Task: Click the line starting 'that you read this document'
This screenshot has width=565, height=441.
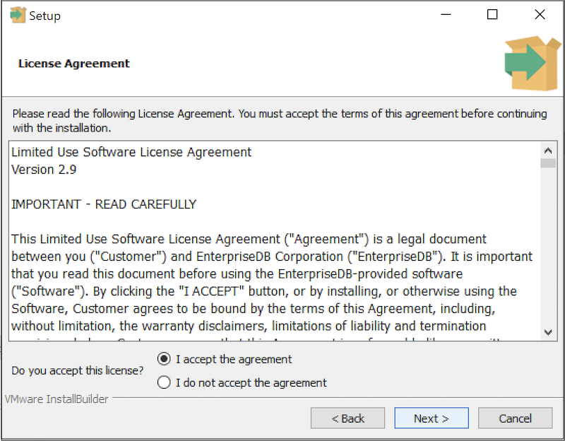Action: point(237,274)
